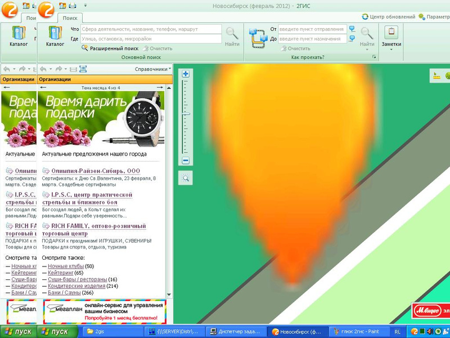Select the area zoom magnifier tool on map
Screen dimensions: 450x338
186,178
